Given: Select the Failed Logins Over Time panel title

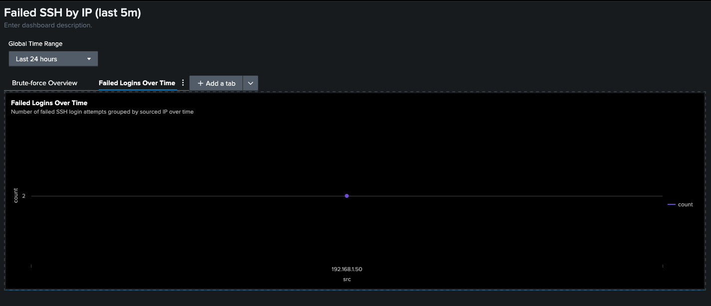Looking at the screenshot, I should pos(49,103).
